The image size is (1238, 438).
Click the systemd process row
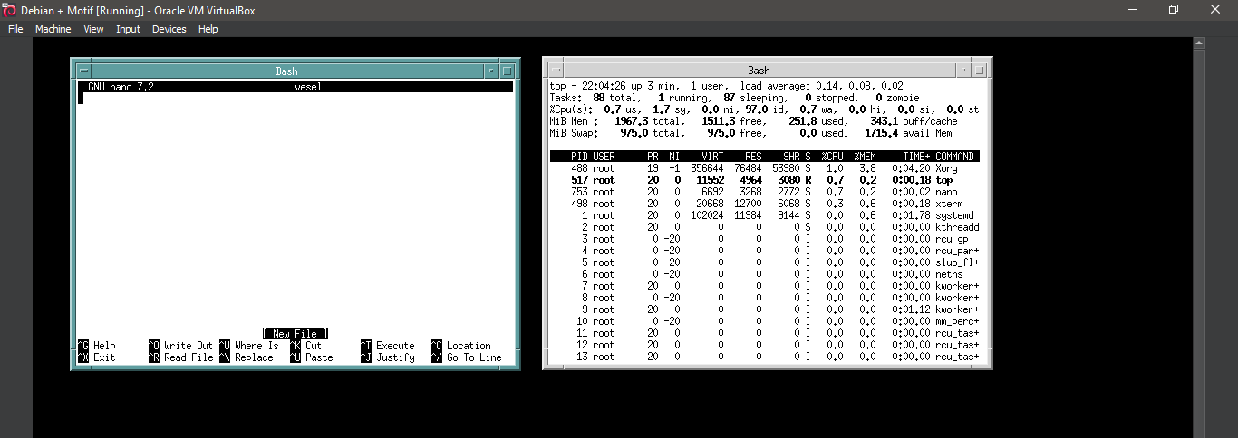[764, 215]
